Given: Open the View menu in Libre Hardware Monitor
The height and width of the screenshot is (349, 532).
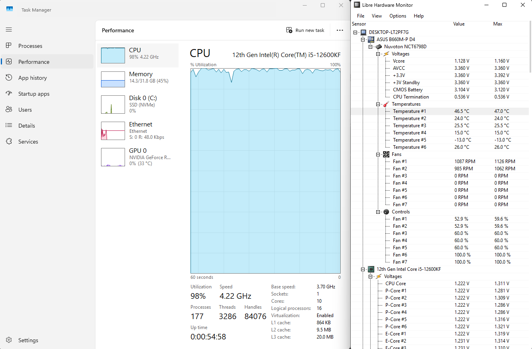Looking at the screenshot, I should [x=377, y=16].
